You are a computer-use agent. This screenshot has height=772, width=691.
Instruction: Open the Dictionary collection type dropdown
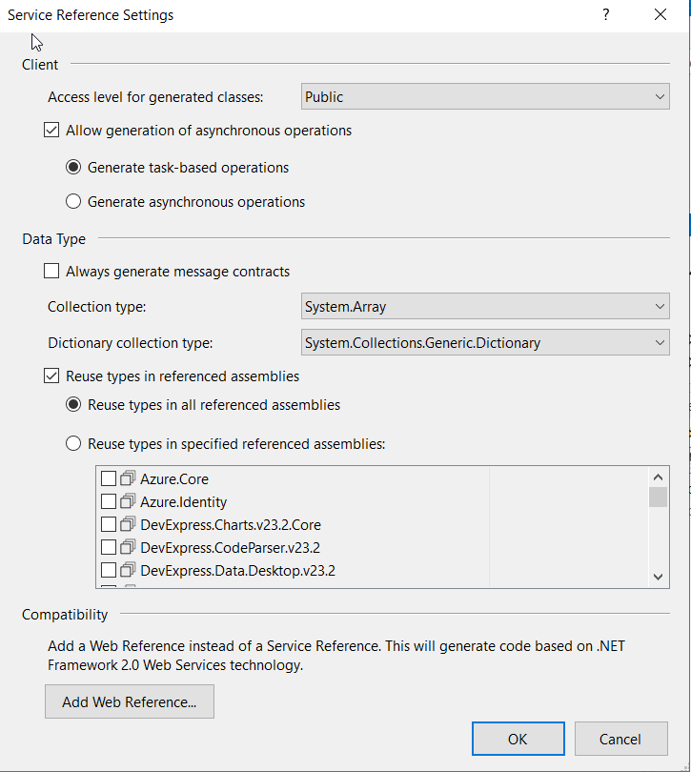click(485, 343)
